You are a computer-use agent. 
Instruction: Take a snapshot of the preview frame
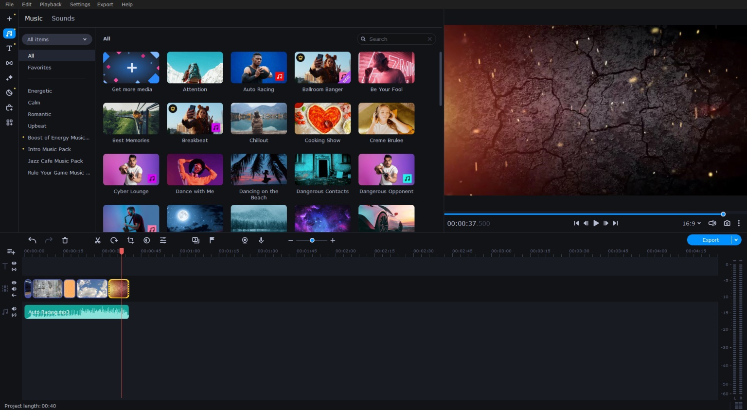[x=727, y=223]
